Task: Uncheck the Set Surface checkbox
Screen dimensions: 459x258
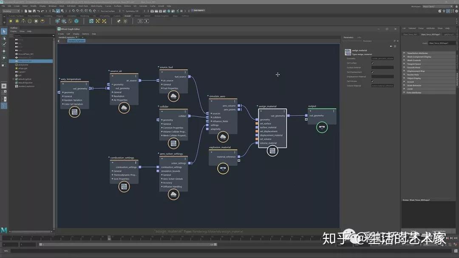Action: [372, 63]
